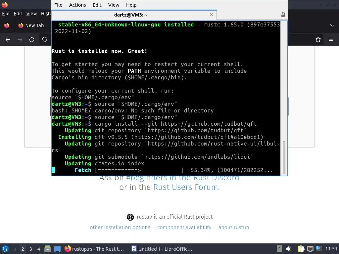Switch to workspace 4
The height and width of the screenshot is (254, 339).
(39, 249)
